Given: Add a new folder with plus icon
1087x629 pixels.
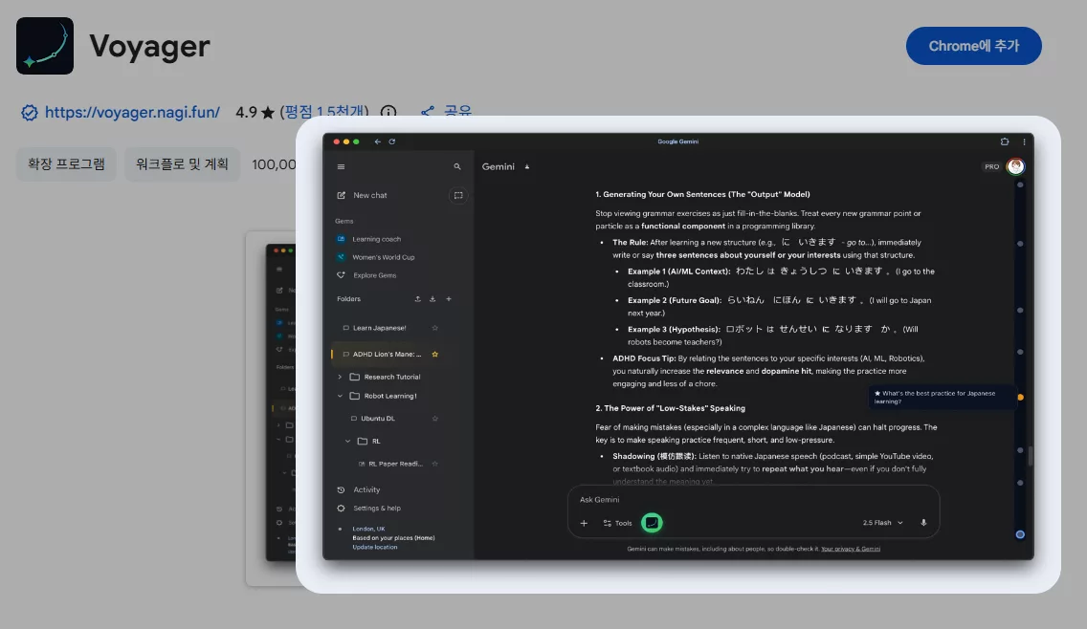Looking at the screenshot, I should tap(449, 299).
